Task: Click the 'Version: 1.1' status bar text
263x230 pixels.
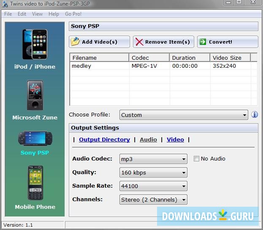Action: [18, 225]
